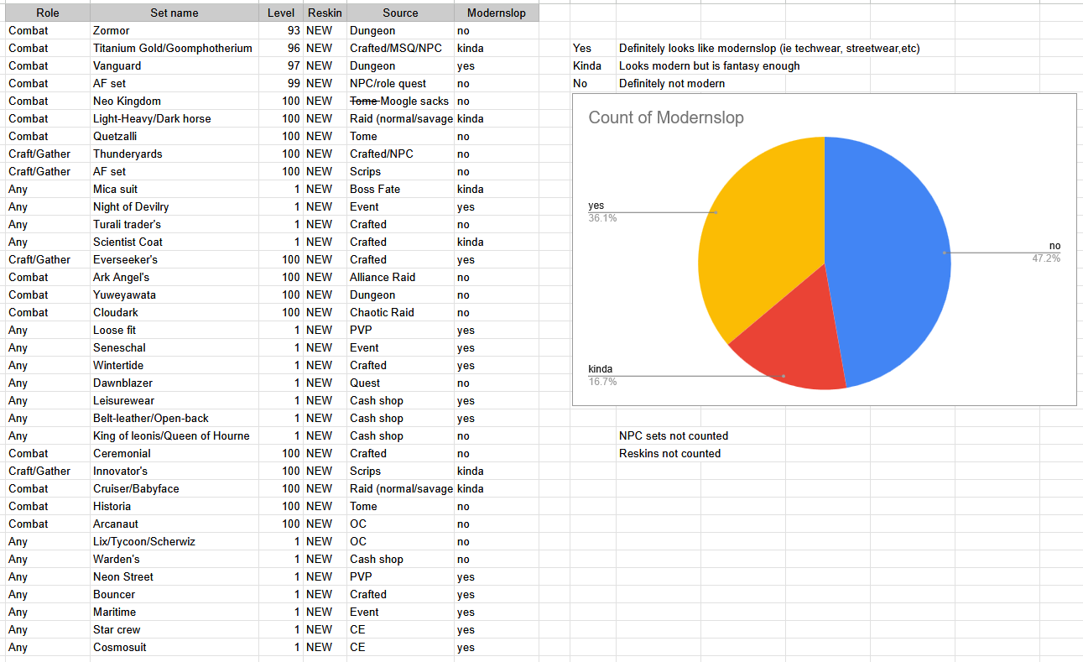Select the Leisurewear cell
Image resolution: width=1083 pixels, height=662 pixels.
[174, 400]
